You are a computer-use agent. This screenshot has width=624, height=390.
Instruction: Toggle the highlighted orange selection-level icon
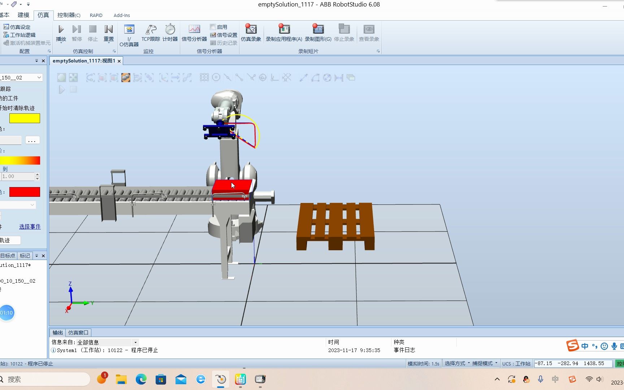tap(126, 78)
